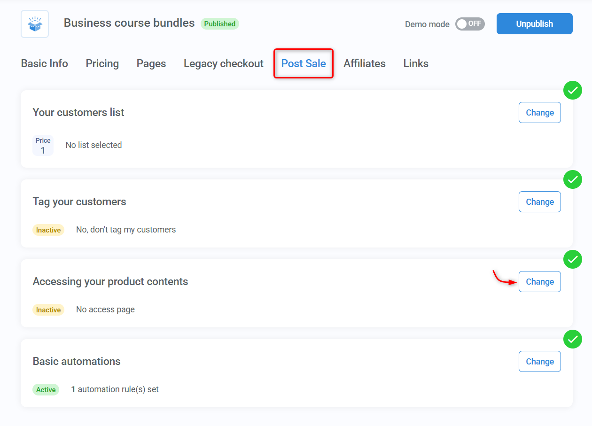The image size is (592, 426).
Task: Switch to the Basic Info tab
Action: coord(44,63)
